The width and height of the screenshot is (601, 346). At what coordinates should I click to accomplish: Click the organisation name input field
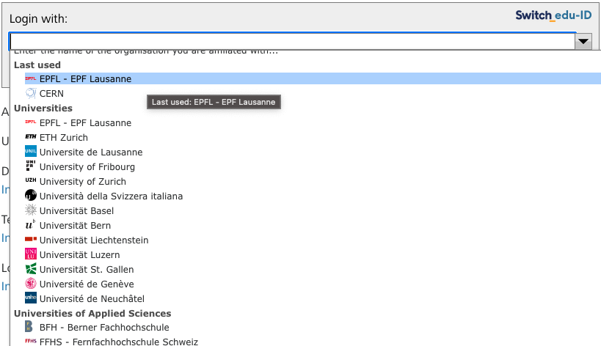[x=291, y=41]
